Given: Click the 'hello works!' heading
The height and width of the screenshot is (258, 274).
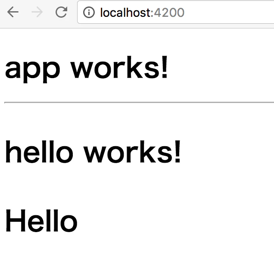Looking at the screenshot, I should click(93, 151).
